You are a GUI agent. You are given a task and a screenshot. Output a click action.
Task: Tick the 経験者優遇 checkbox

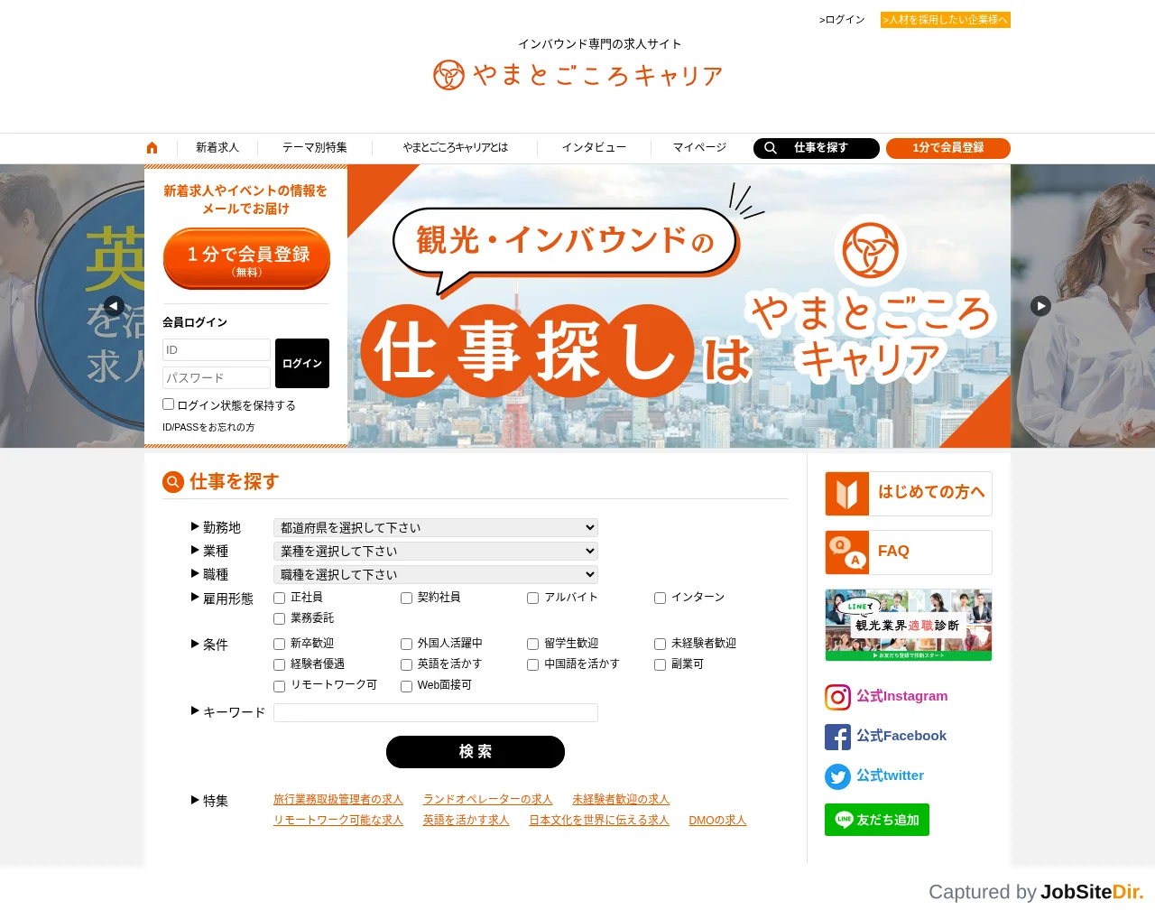pos(280,664)
